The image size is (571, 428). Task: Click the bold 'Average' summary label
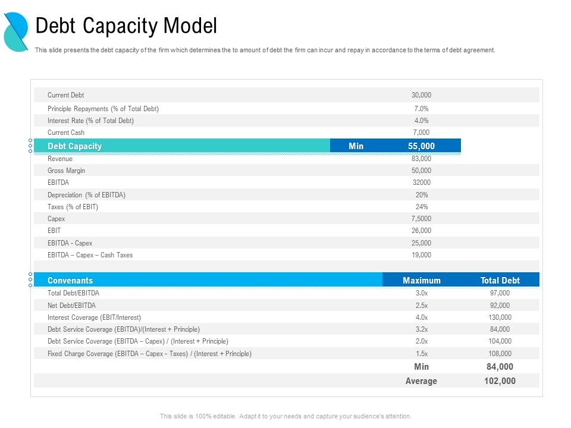tap(421, 381)
